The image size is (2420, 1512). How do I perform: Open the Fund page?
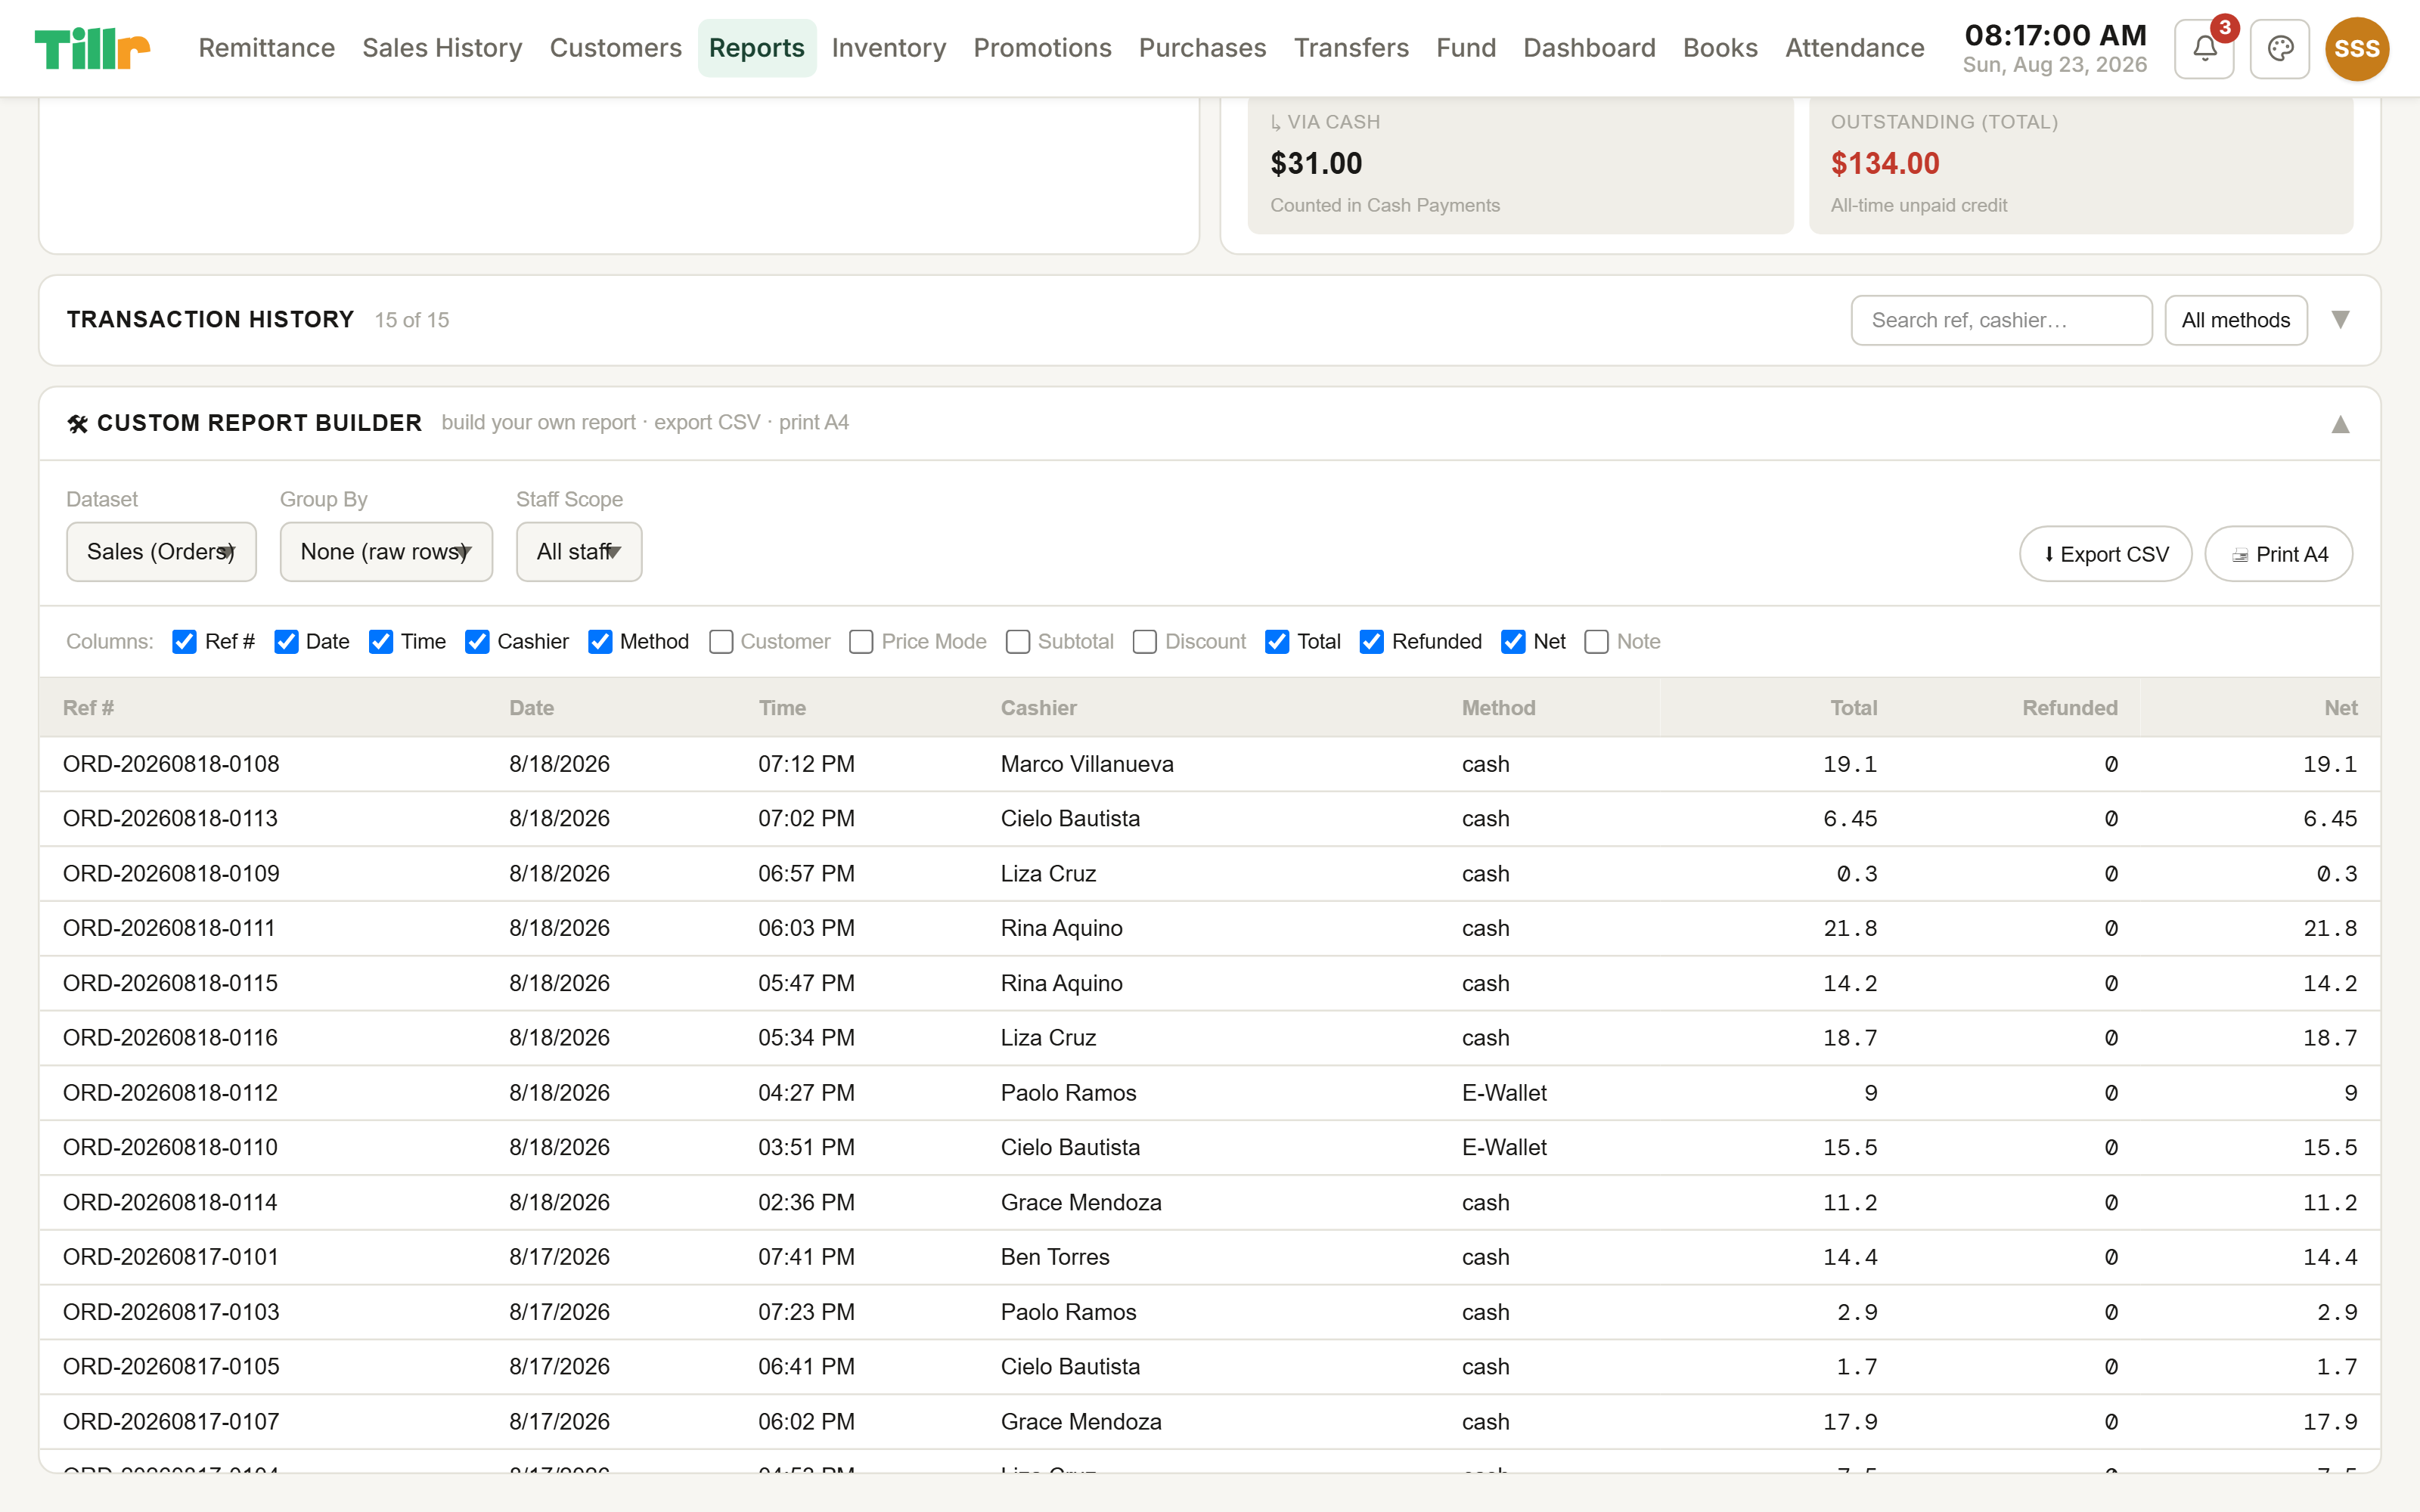click(1466, 48)
